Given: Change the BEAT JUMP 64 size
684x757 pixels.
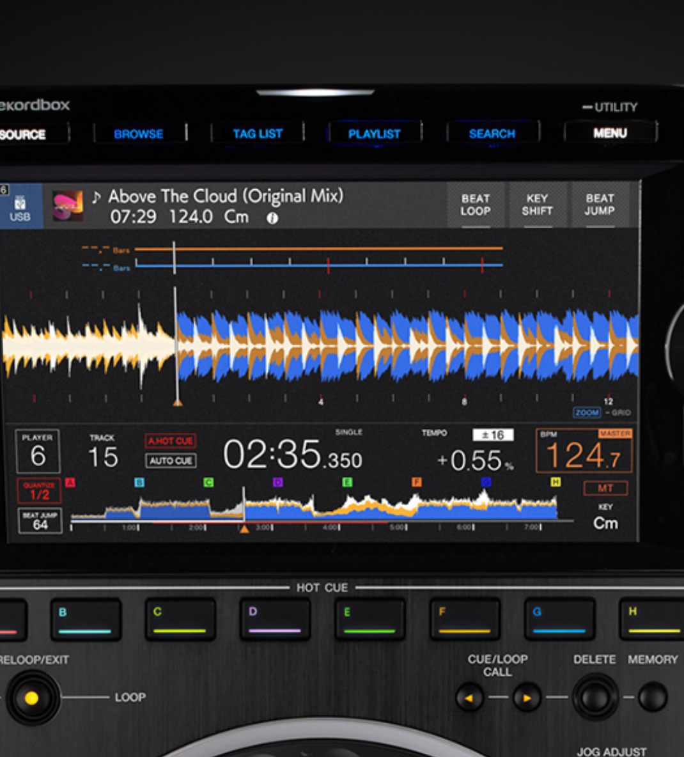Looking at the screenshot, I should point(40,521).
